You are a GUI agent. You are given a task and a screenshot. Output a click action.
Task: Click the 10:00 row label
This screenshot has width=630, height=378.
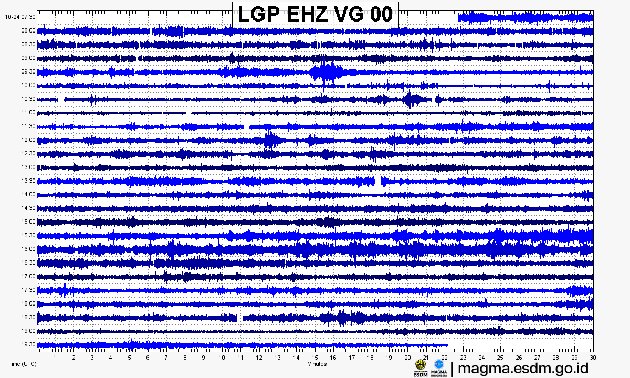(28, 85)
